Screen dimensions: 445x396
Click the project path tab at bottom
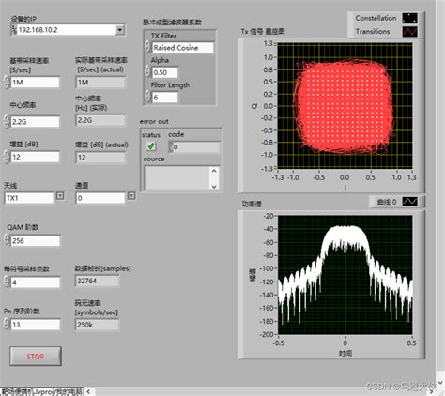pos(42,391)
